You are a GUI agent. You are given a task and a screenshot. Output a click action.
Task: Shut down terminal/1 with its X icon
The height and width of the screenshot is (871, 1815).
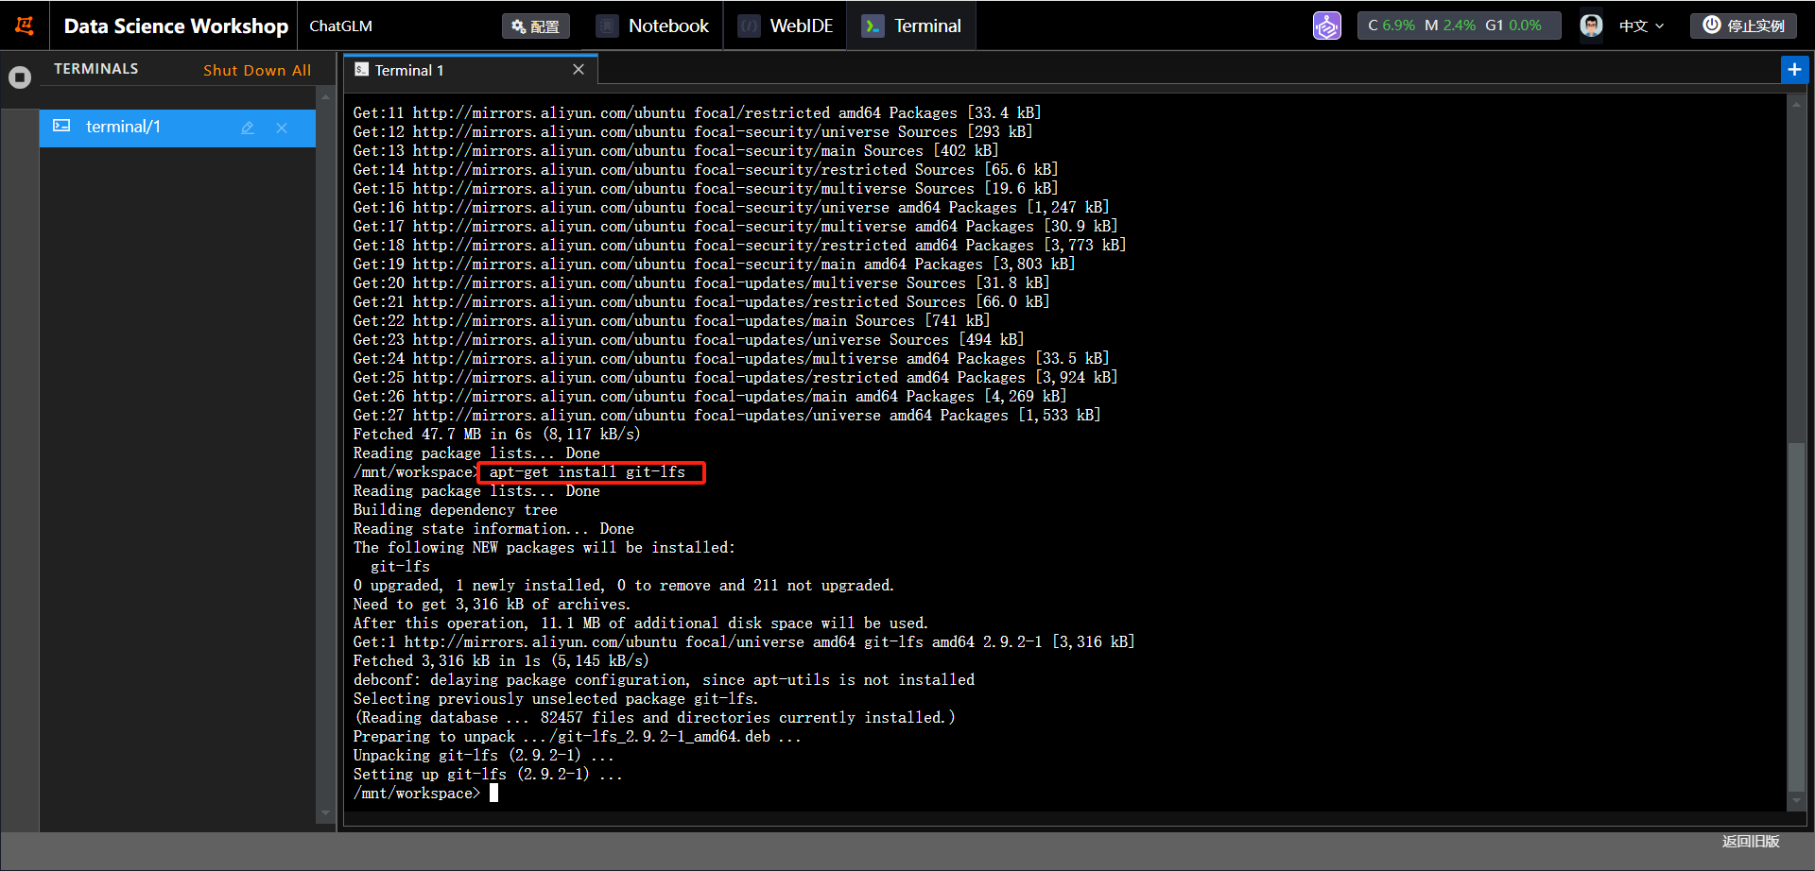(x=282, y=128)
